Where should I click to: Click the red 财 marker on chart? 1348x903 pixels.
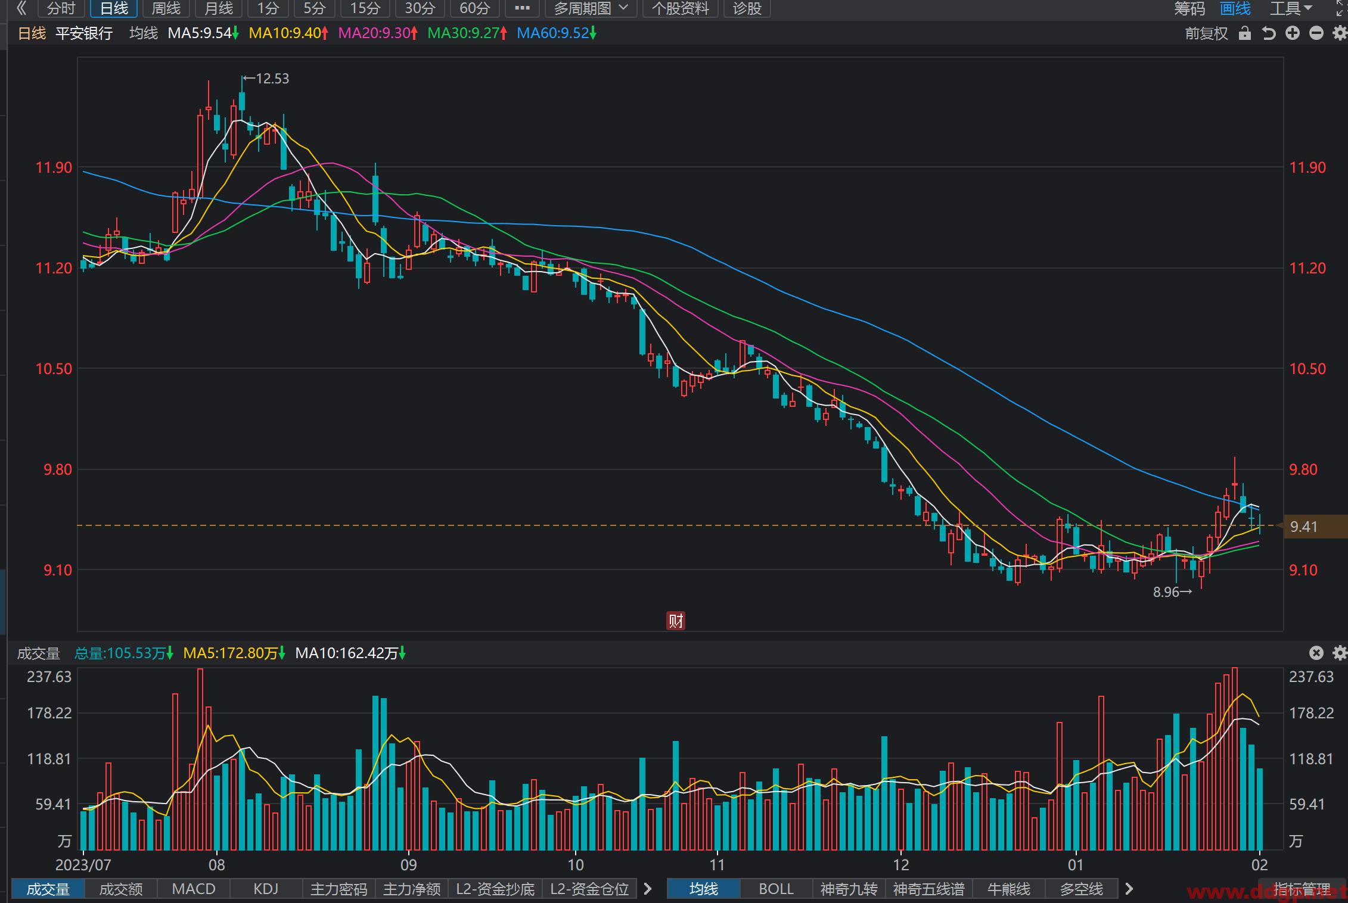675,621
